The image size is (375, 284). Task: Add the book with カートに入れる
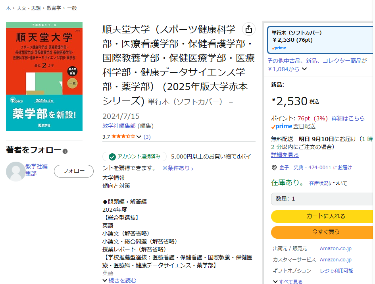tap(322, 216)
